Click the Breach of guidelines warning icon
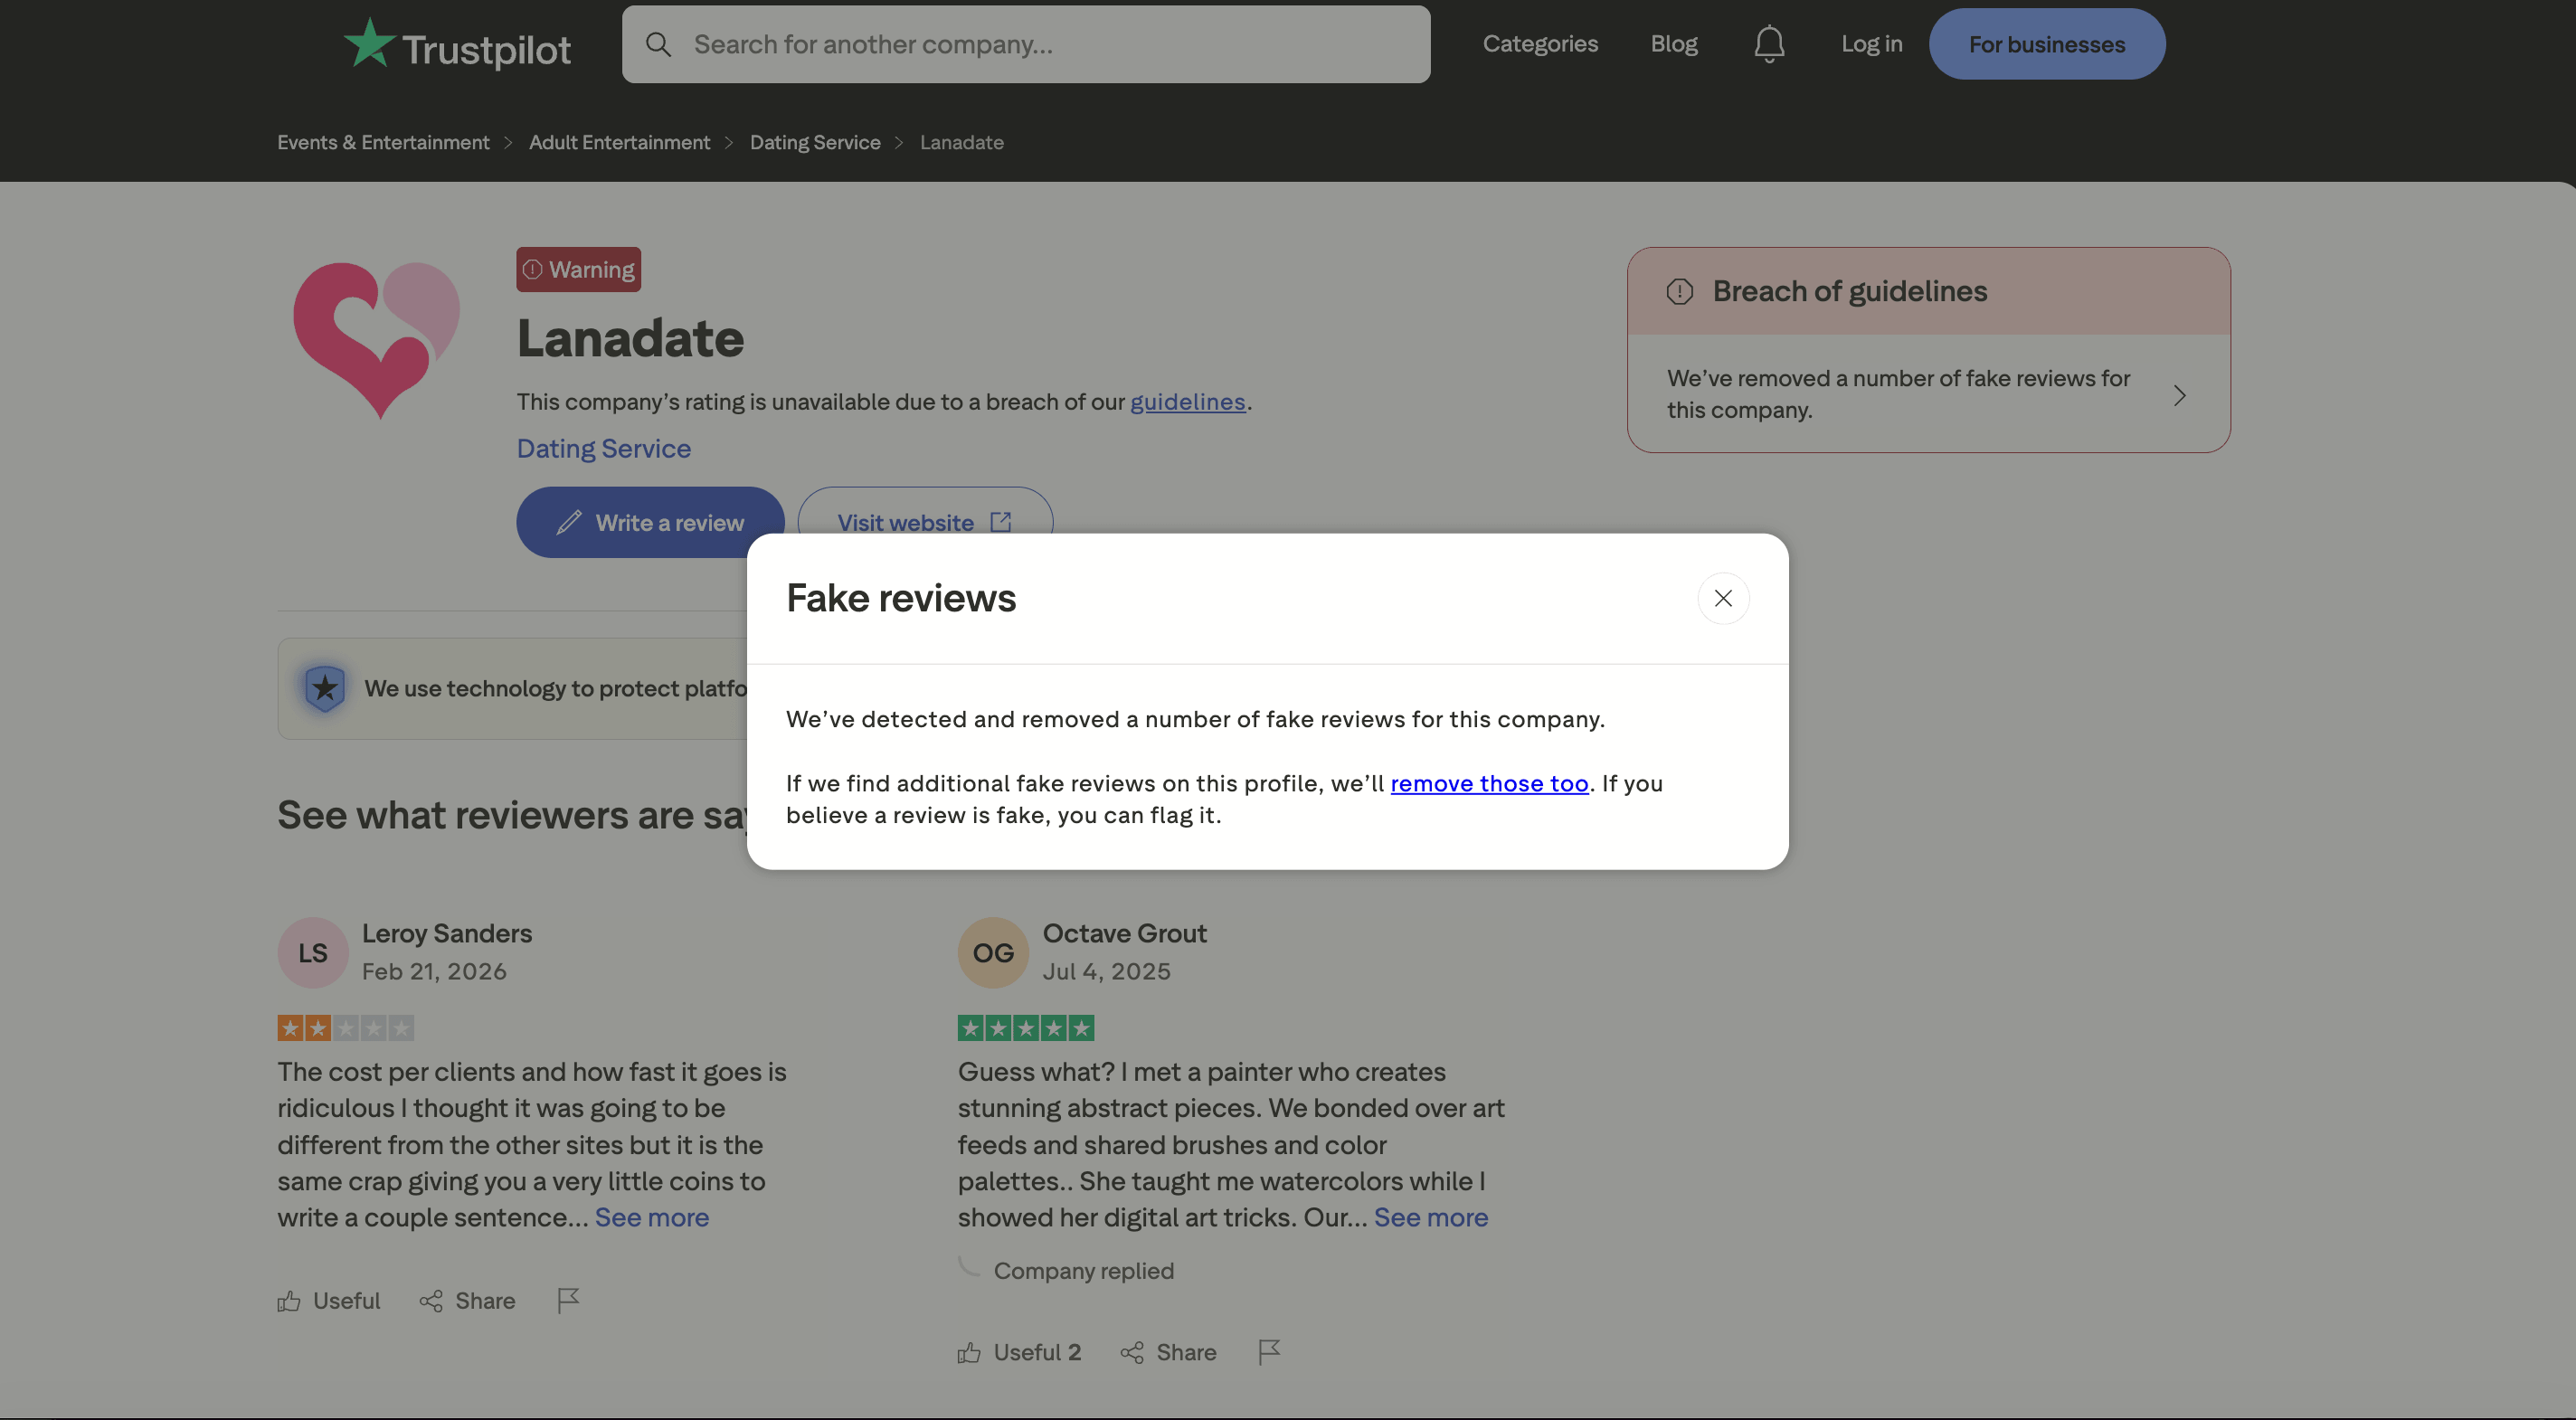 pyautogui.click(x=1679, y=291)
